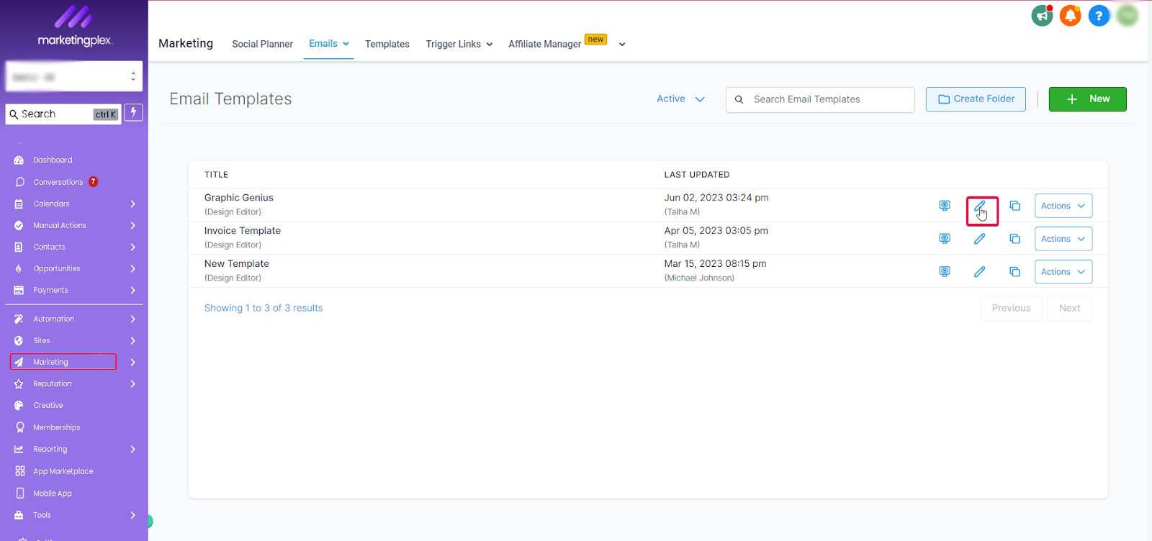Expand the Trigger Links menu
Image resolution: width=1152 pixels, height=541 pixels.
pos(459,44)
